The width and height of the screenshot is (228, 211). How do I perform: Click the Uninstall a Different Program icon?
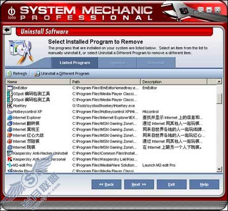pos(37,74)
